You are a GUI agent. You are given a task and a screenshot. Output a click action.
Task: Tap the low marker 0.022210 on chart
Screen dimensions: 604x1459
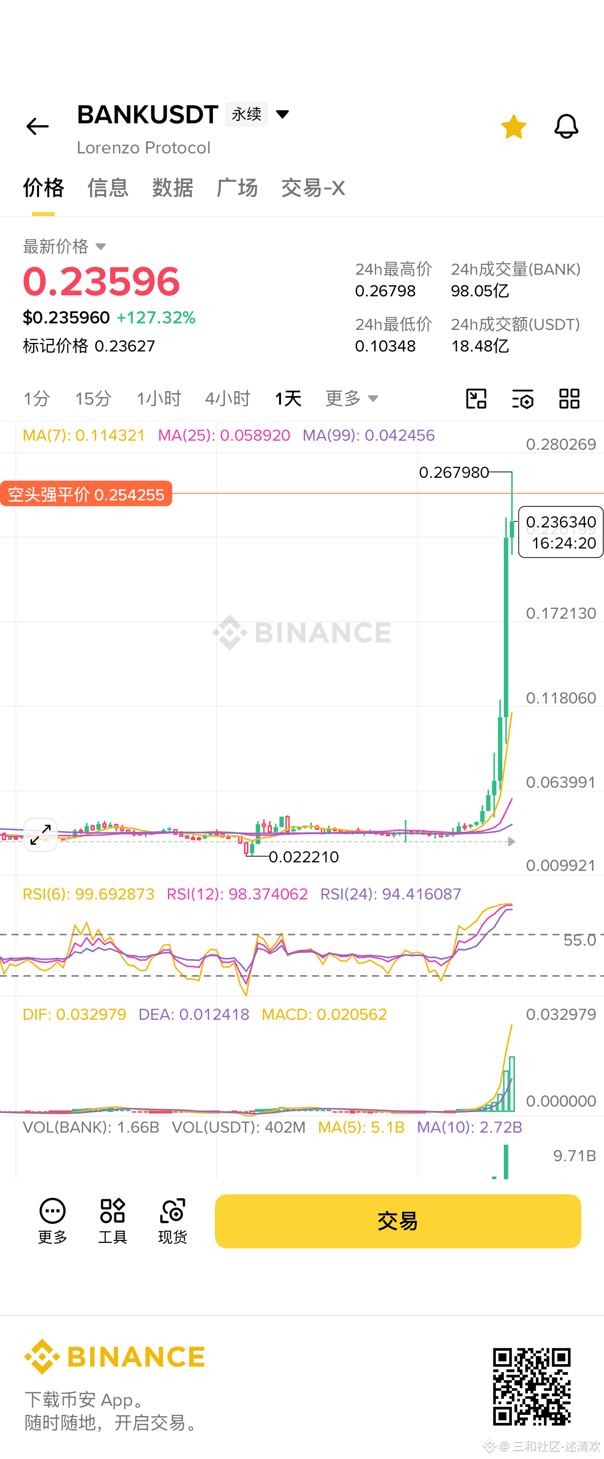pos(304,857)
